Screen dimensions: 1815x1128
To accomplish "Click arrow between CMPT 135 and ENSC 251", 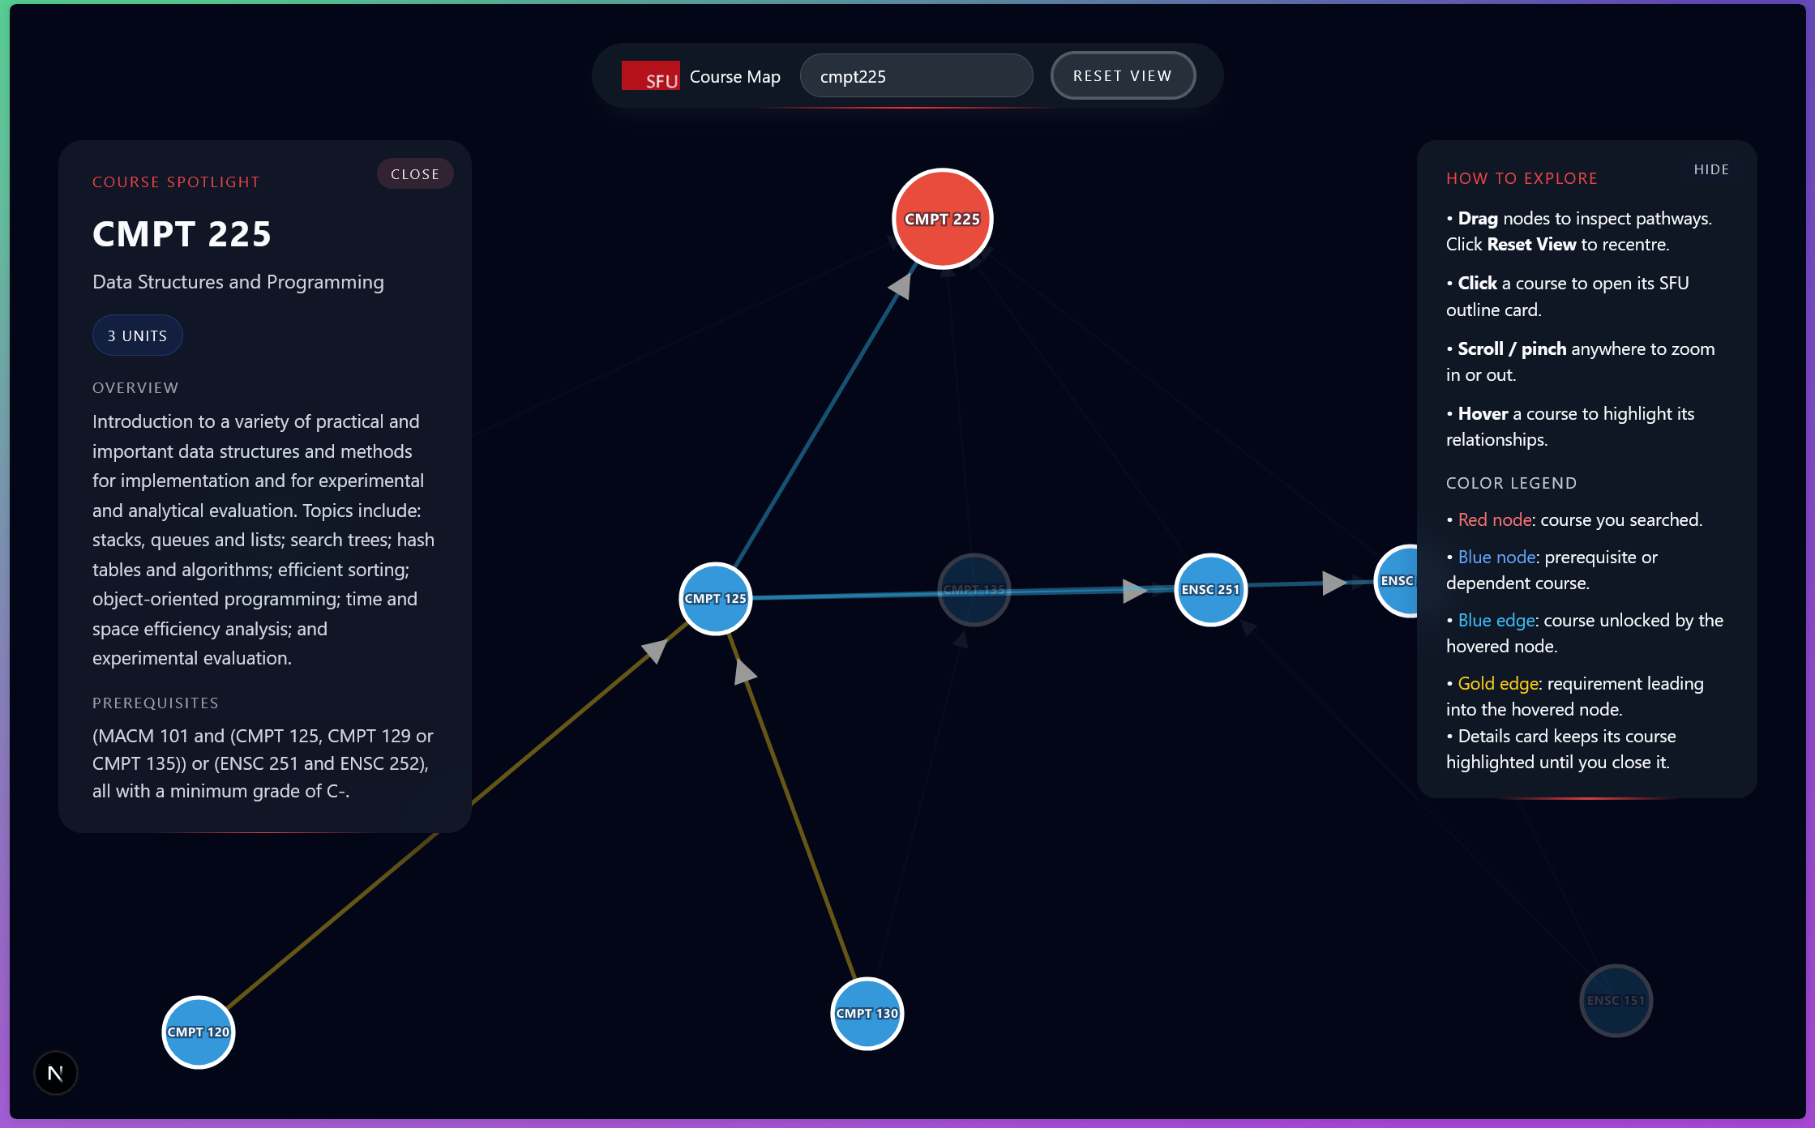I will tap(1133, 591).
